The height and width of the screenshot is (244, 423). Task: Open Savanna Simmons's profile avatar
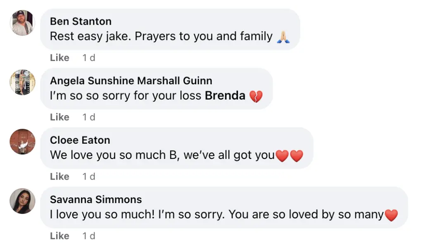point(22,201)
